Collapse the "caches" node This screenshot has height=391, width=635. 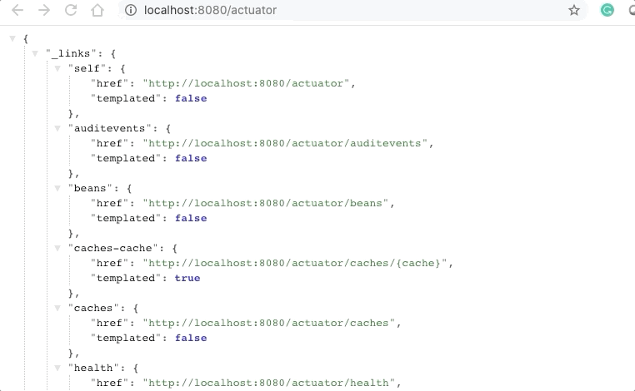(57, 309)
